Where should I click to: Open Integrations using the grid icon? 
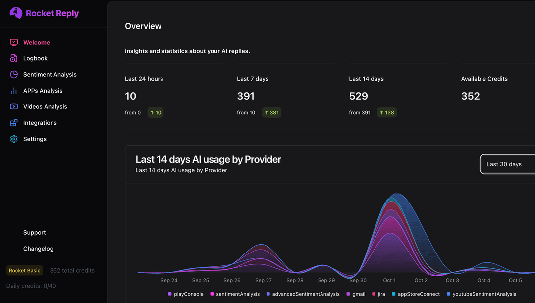pyautogui.click(x=14, y=122)
